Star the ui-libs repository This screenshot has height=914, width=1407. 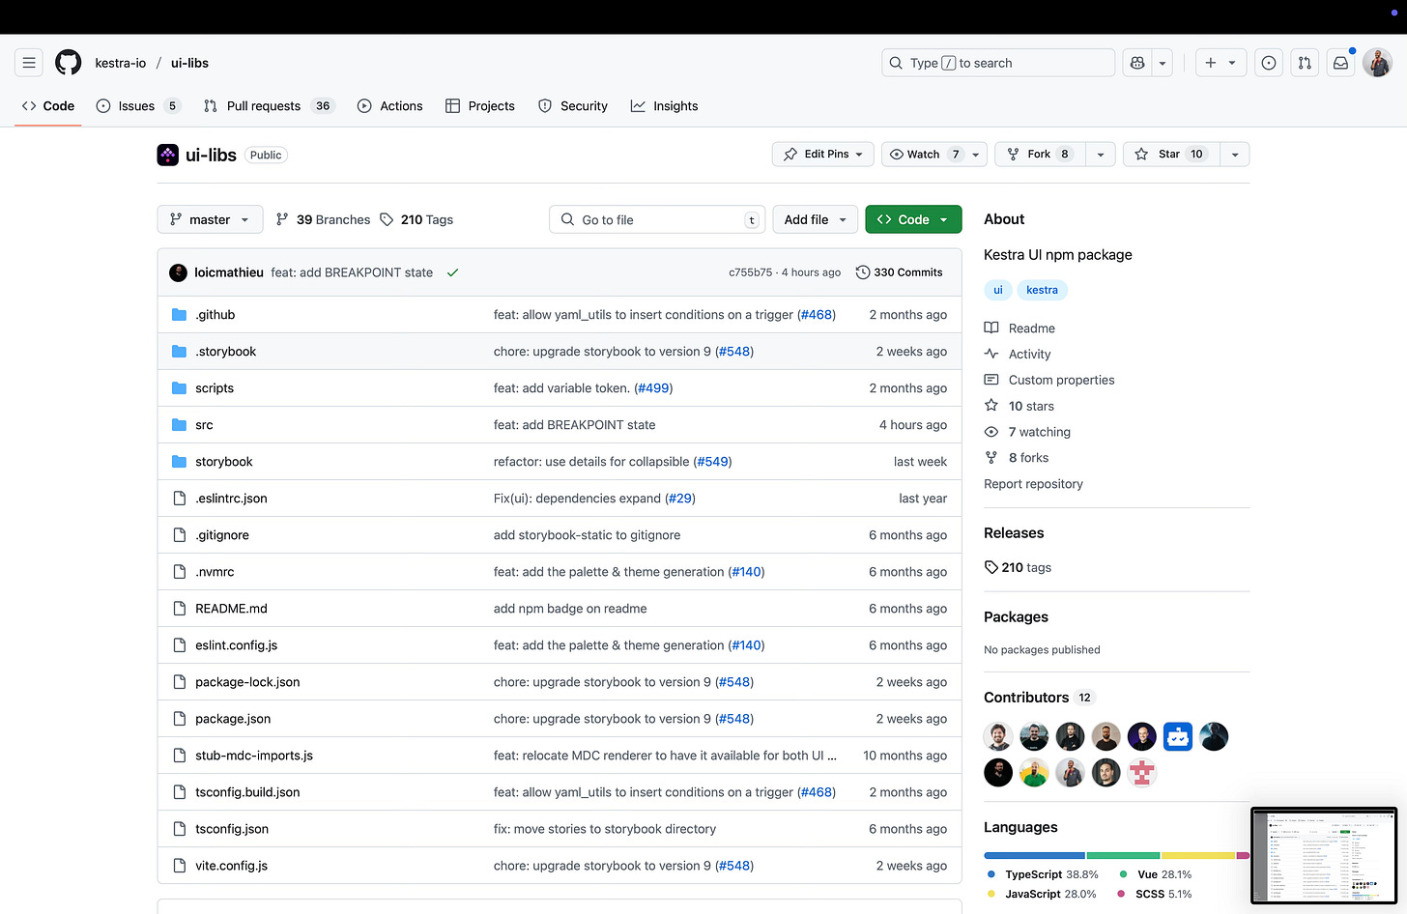coord(1170,155)
